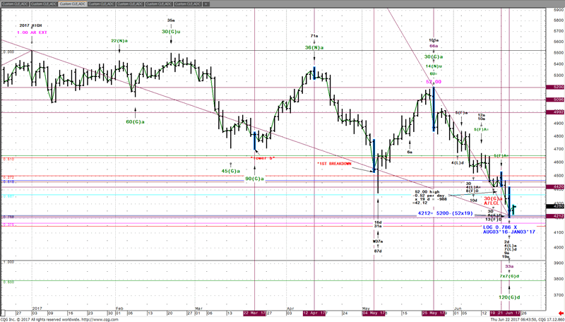565x322 pixels.
Task: Click the 3700 price on the right axis
Action: (558, 294)
